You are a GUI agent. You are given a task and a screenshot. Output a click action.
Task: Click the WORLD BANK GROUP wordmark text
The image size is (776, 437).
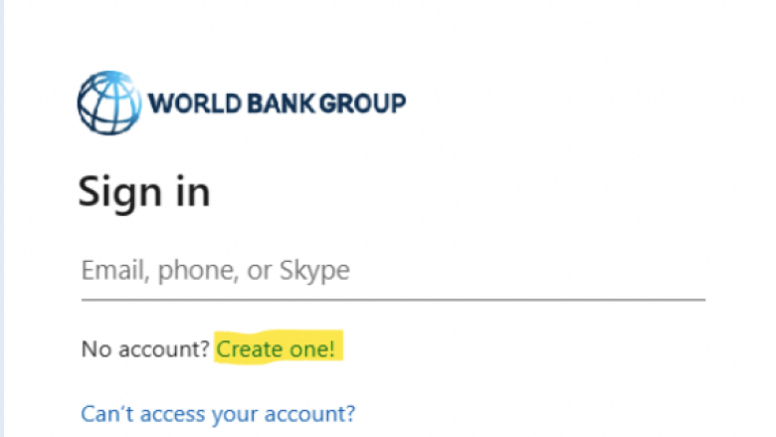tap(277, 104)
